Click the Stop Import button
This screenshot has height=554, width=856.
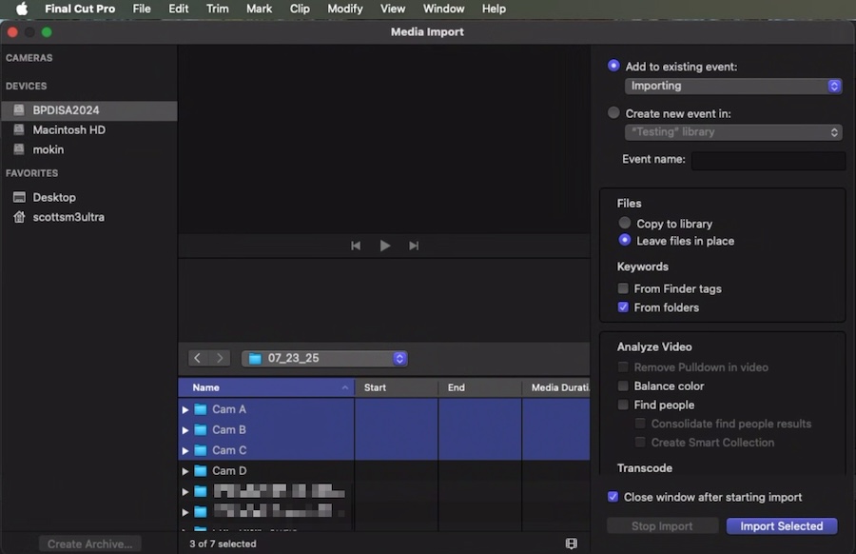[662, 526]
